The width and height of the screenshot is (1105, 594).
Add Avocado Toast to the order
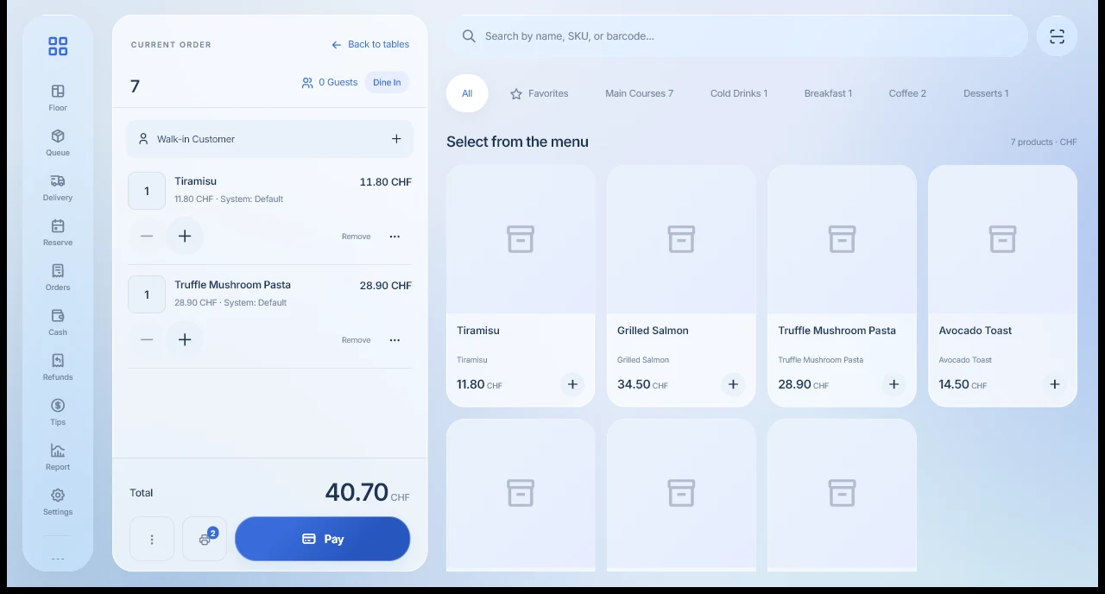tap(1054, 384)
